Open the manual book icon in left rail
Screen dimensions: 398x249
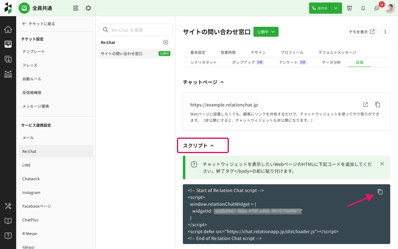(x=8, y=221)
